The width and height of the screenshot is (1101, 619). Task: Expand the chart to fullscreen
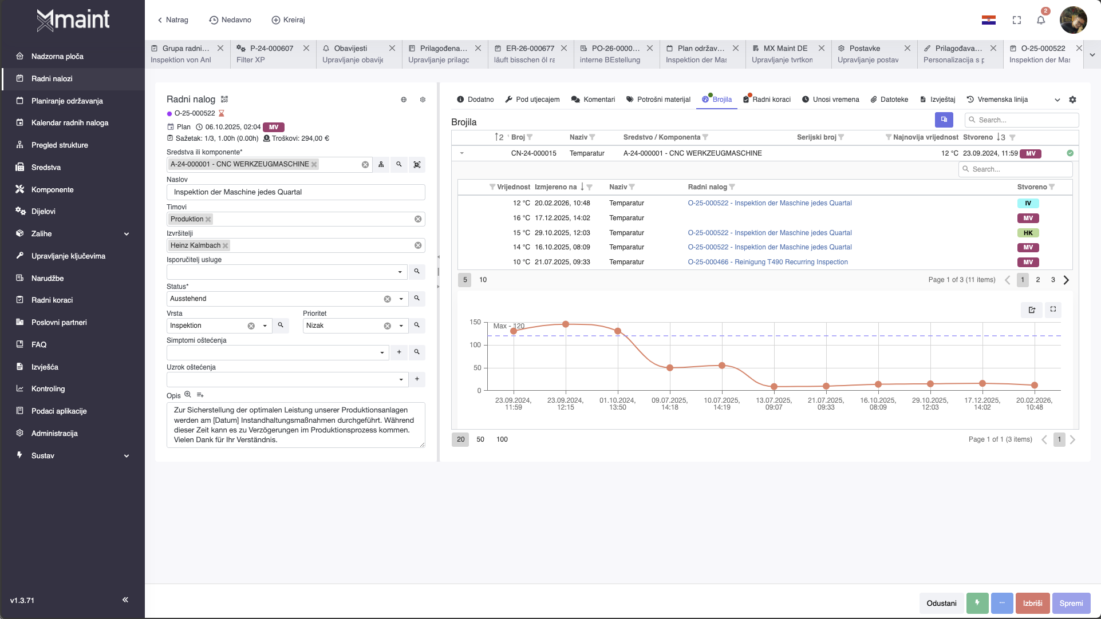click(x=1053, y=309)
